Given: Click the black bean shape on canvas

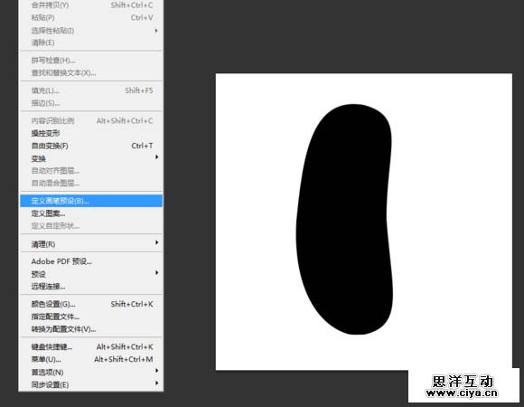Looking at the screenshot, I should coord(344,219).
